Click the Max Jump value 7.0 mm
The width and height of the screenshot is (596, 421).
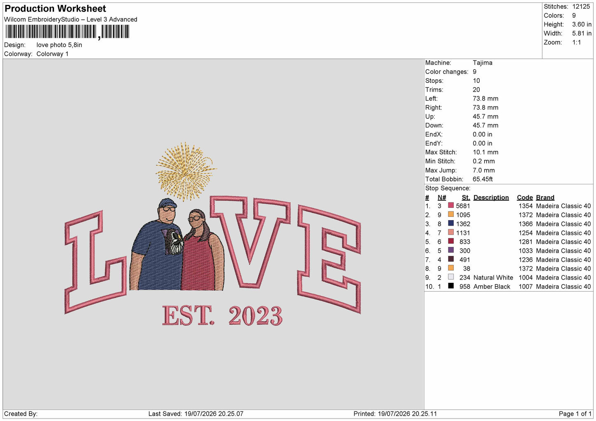pyautogui.click(x=484, y=170)
